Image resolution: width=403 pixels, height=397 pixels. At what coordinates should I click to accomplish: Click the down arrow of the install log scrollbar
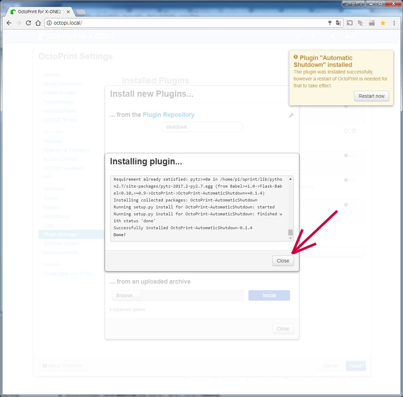click(291, 238)
